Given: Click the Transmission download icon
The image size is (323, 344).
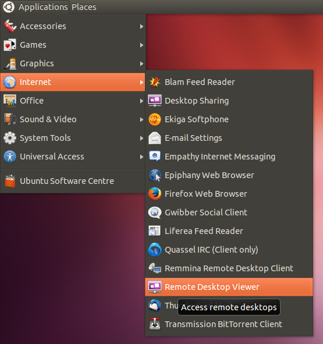Looking at the screenshot, I should click(155, 324).
